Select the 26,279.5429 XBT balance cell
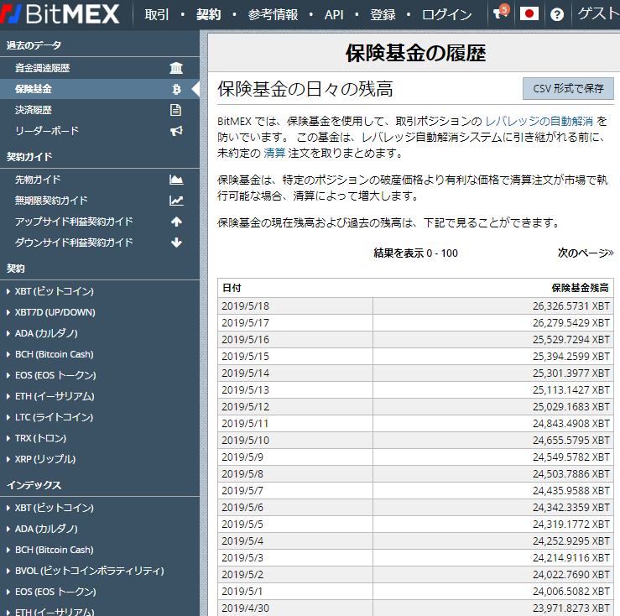Screen dimensions: 620x616 coord(493,323)
